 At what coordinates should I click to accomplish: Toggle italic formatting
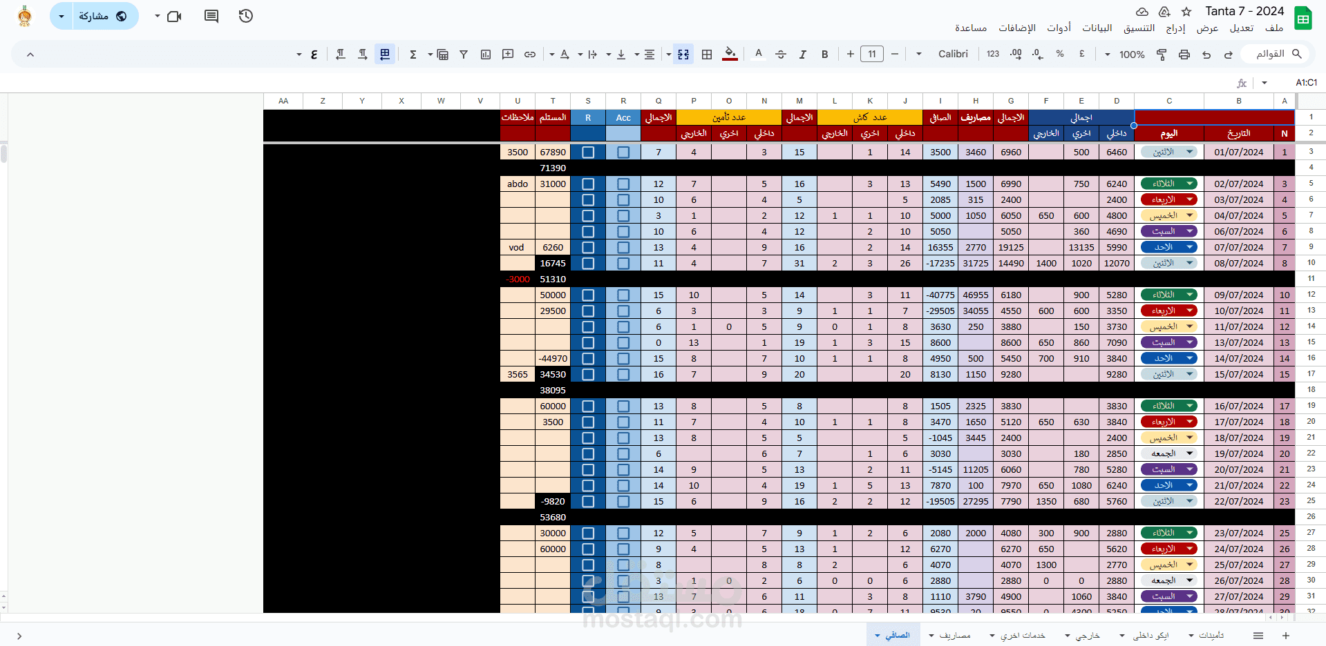coord(803,54)
